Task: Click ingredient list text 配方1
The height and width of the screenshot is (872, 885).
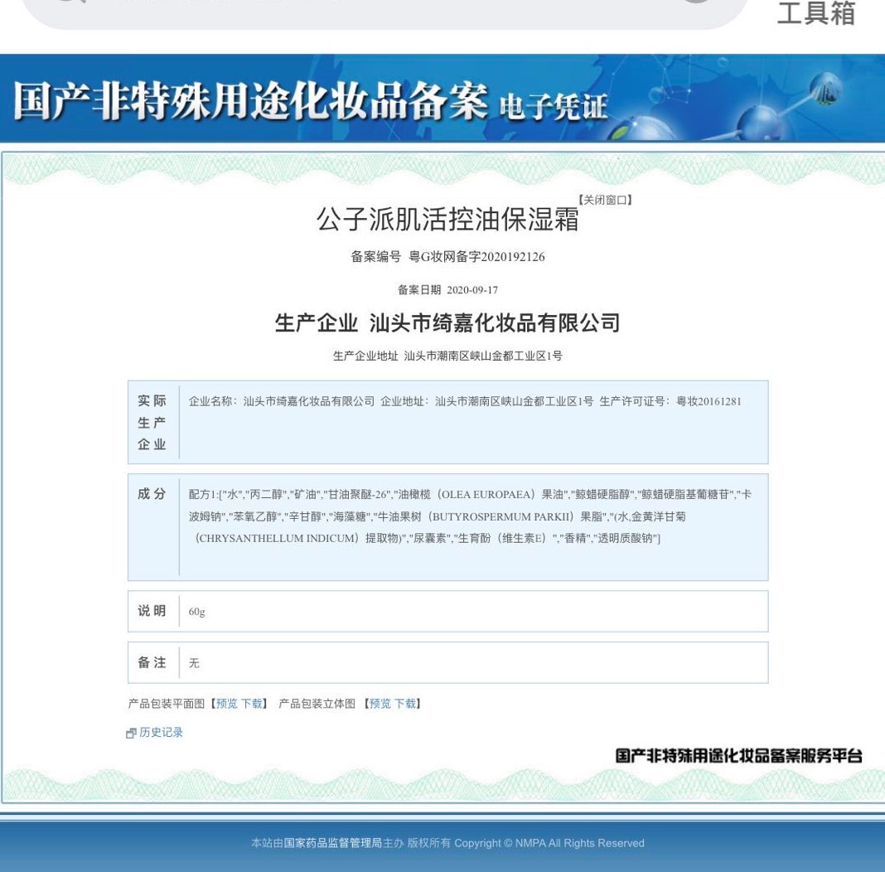Action: (x=470, y=516)
